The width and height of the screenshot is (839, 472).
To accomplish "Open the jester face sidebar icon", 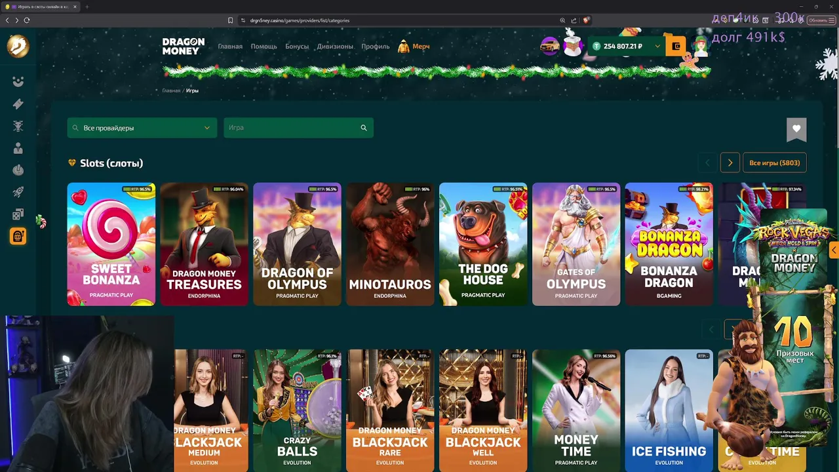I will coord(18,81).
